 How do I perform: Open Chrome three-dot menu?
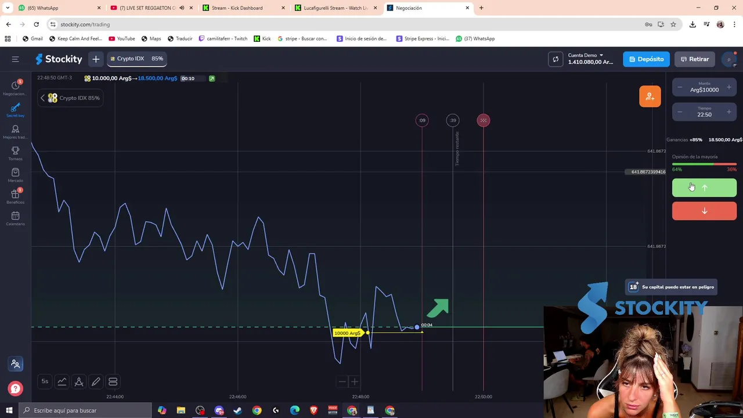pos(735,24)
